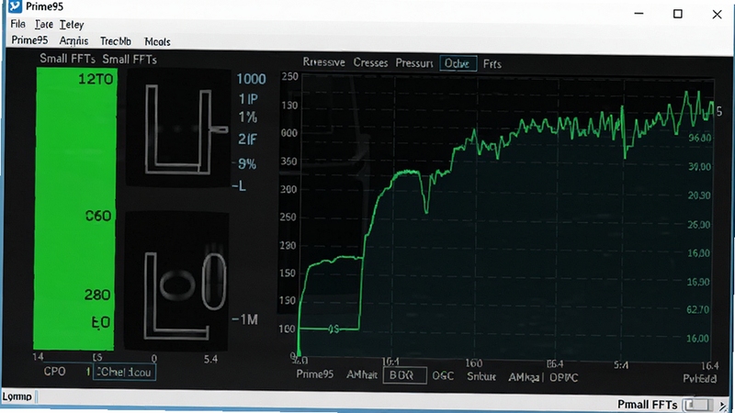
Task: Click the boxed BBR button below the chart
Action: [404, 375]
